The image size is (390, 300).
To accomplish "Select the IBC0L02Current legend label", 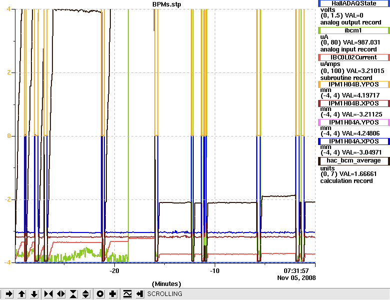I will pyautogui.click(x=354, y=57).
